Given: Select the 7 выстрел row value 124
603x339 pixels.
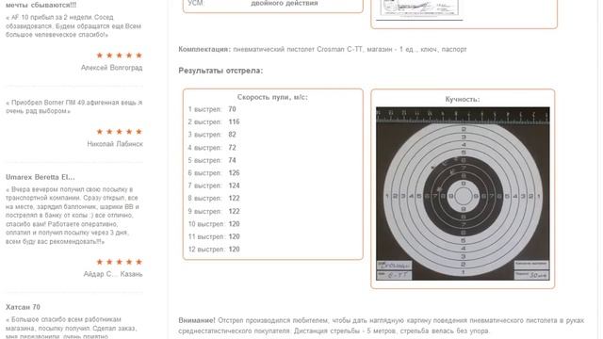Looking at the screenshot, I should 234,186.
